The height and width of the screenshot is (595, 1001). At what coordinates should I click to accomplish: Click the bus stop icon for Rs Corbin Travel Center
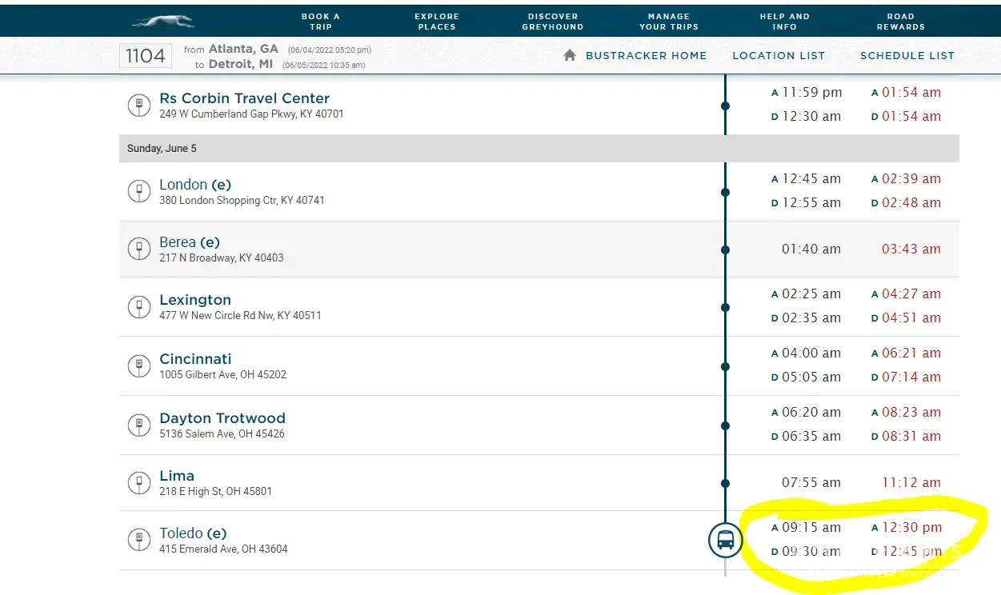(139, 106)
